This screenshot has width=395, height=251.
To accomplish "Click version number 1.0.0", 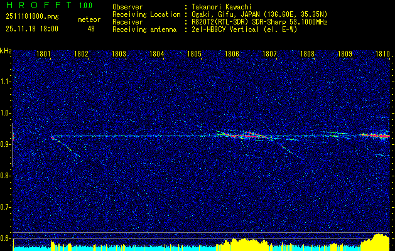I will point(85,6).
